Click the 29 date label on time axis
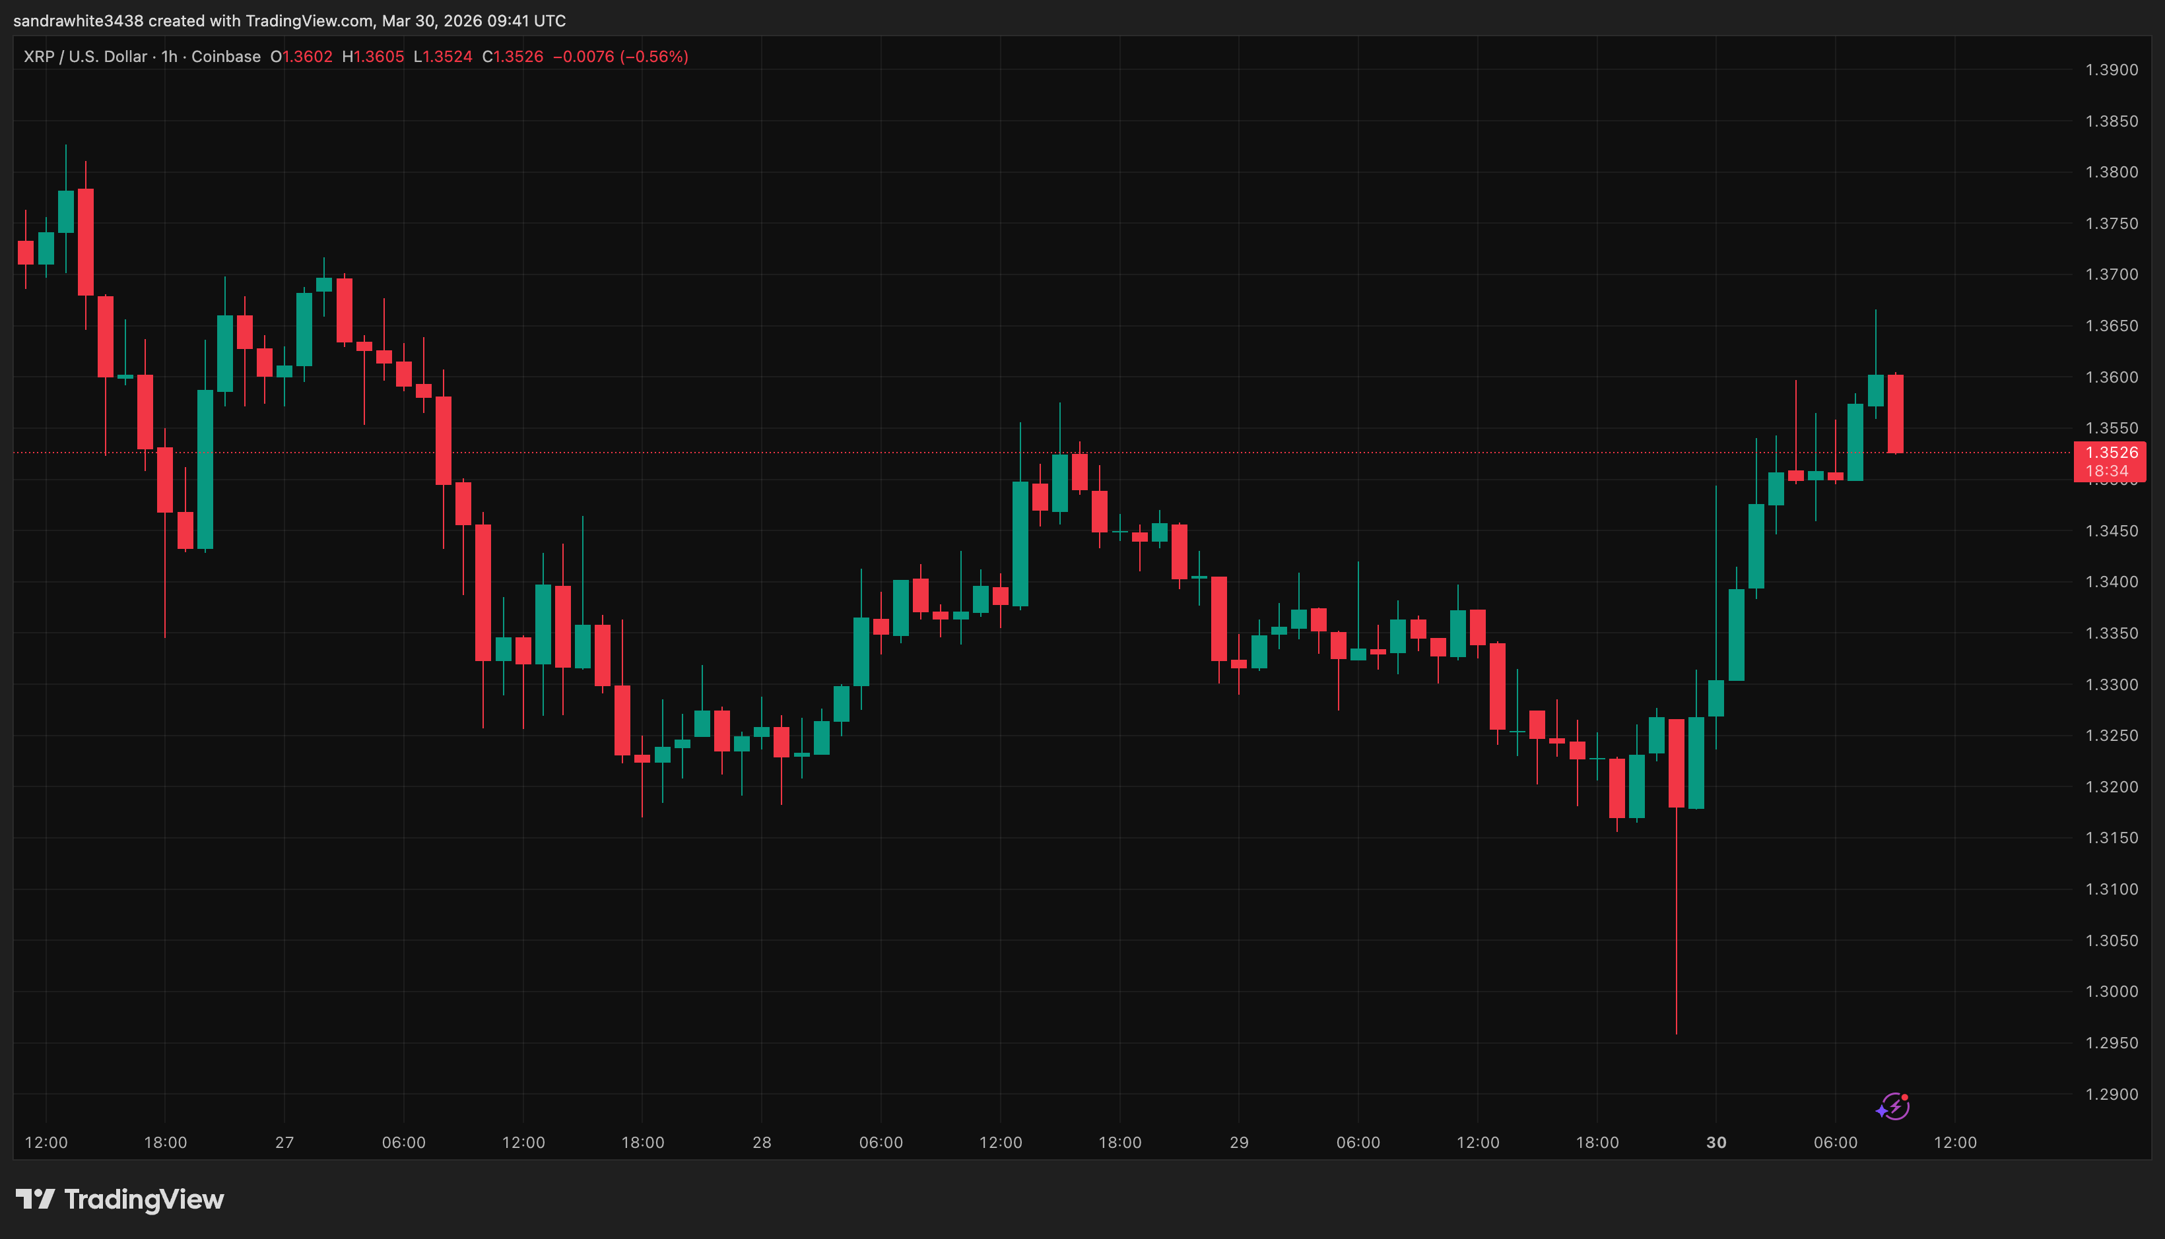This screenshot has height=1239, width=2165. [1239, 1143]
